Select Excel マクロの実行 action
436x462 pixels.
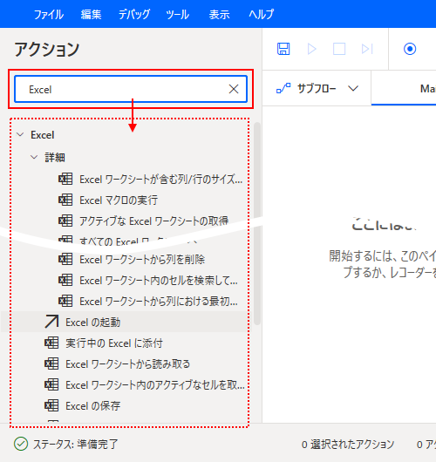point(119,200)
